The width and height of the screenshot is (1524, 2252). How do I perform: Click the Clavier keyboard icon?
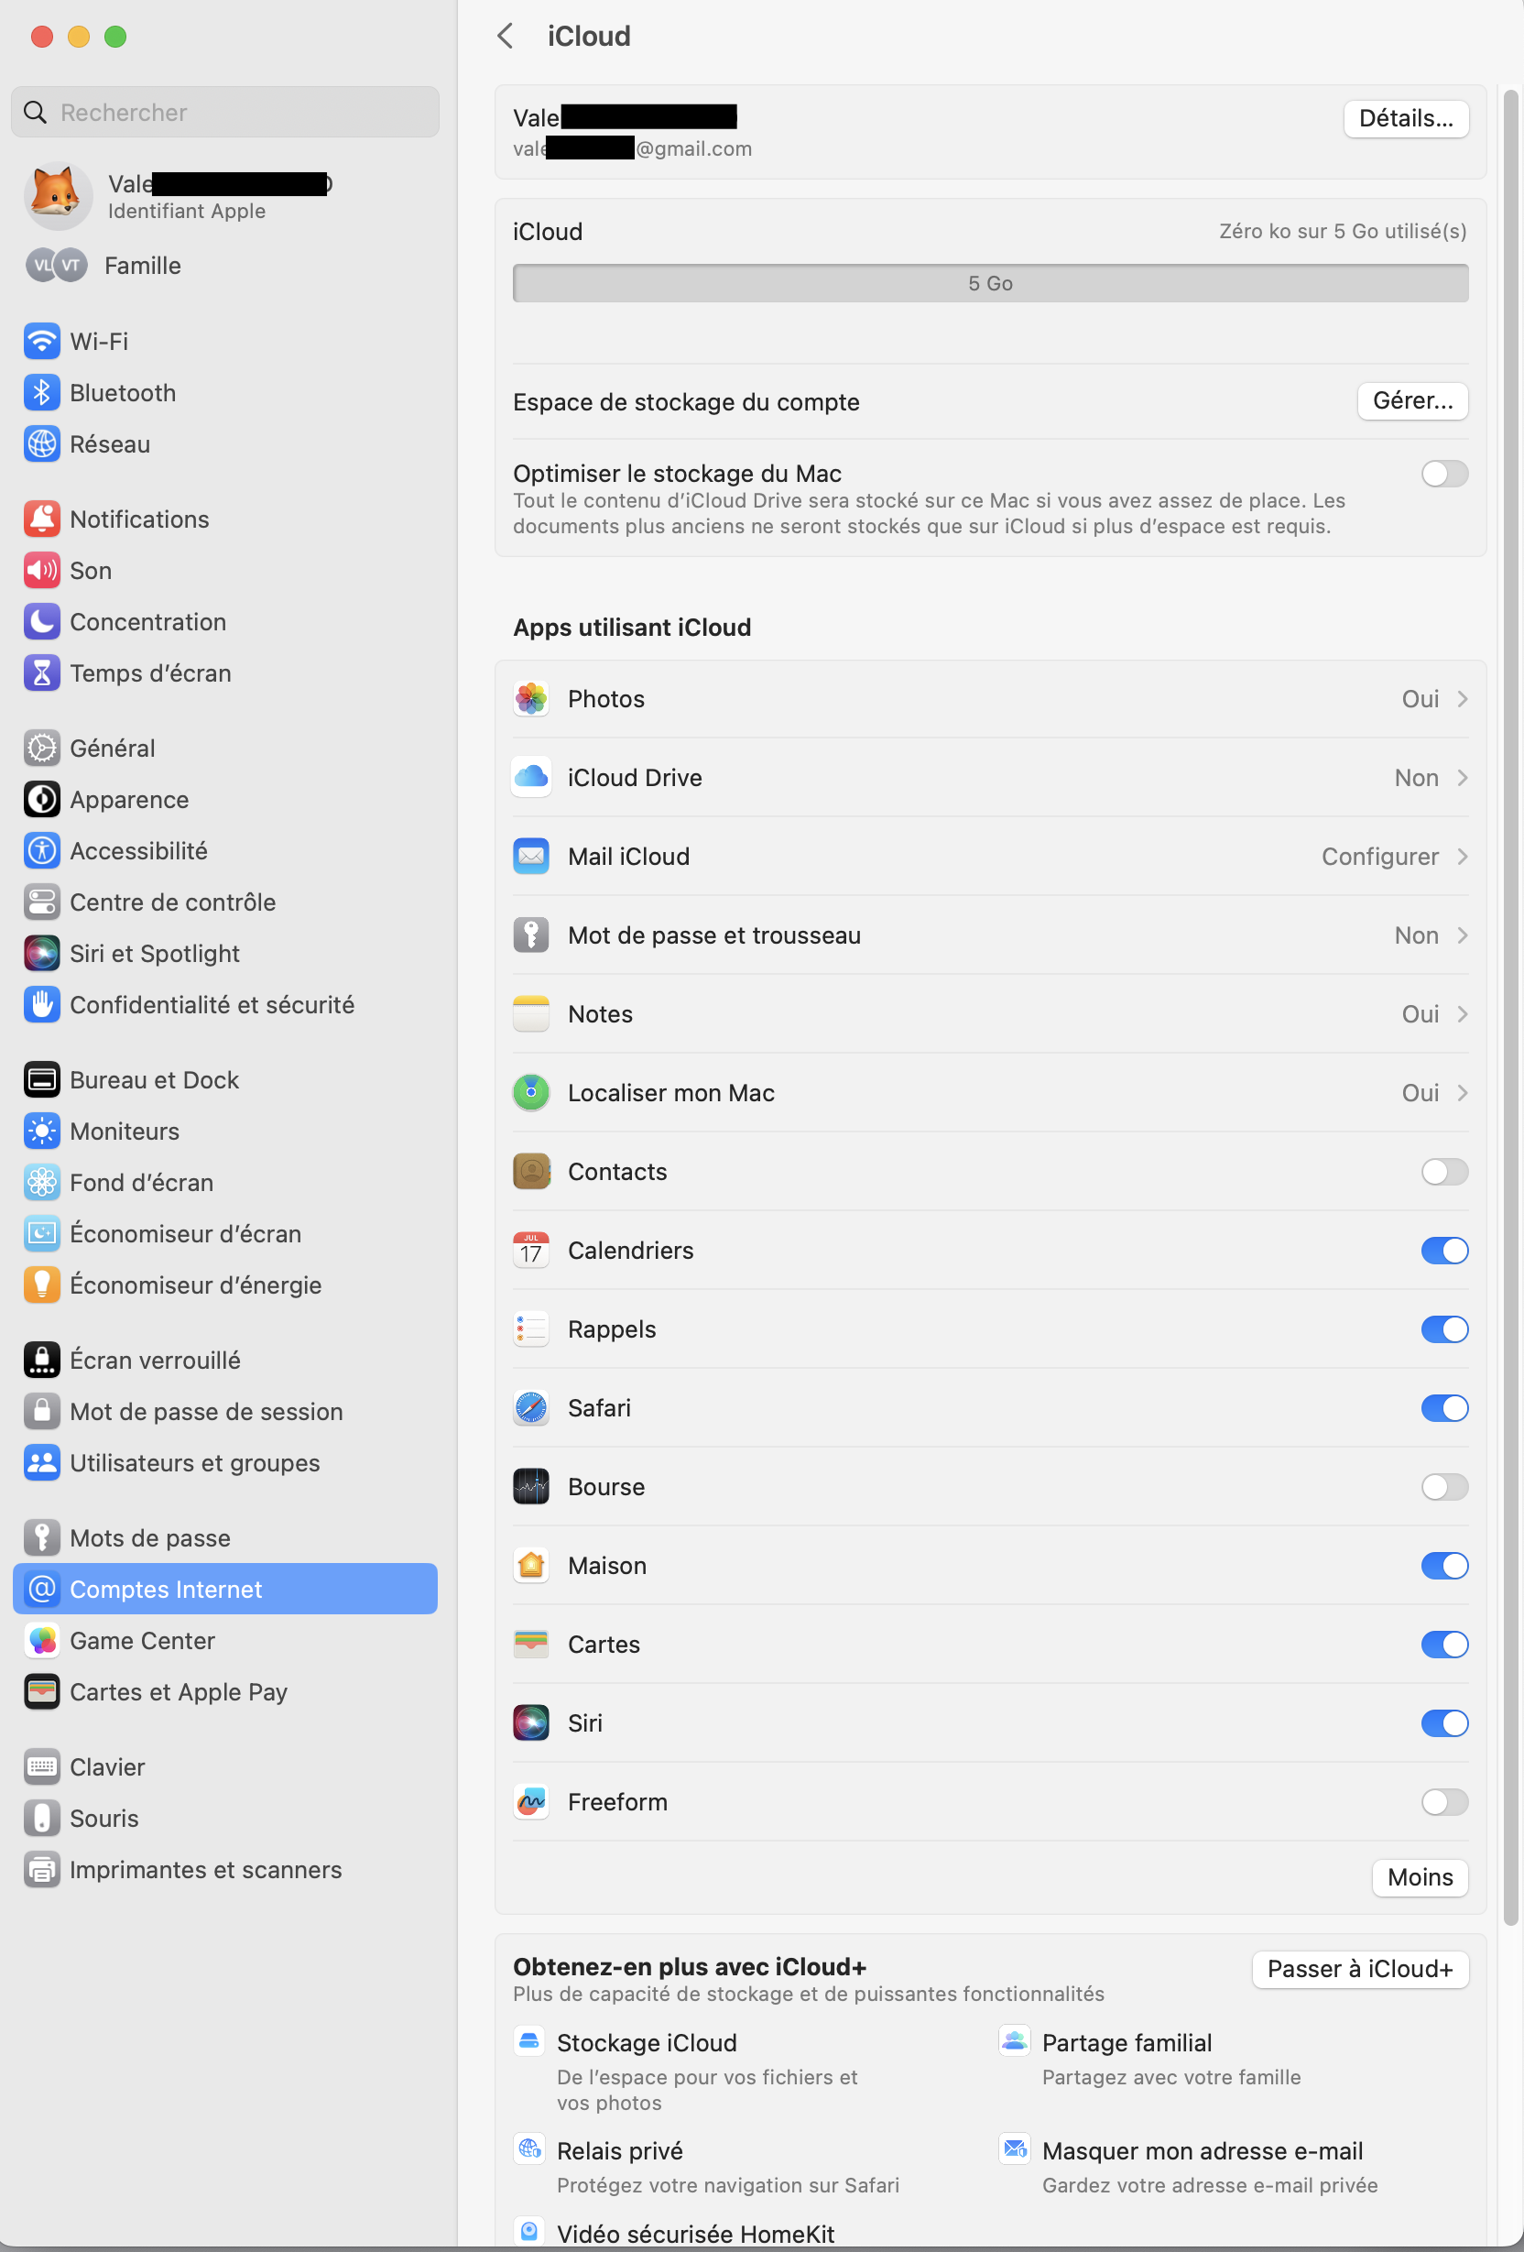pyautogui.click(x=41, y=1767)
